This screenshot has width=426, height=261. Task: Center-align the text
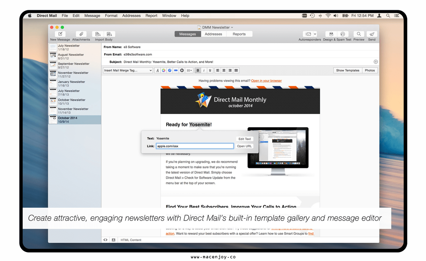point(224,70)
